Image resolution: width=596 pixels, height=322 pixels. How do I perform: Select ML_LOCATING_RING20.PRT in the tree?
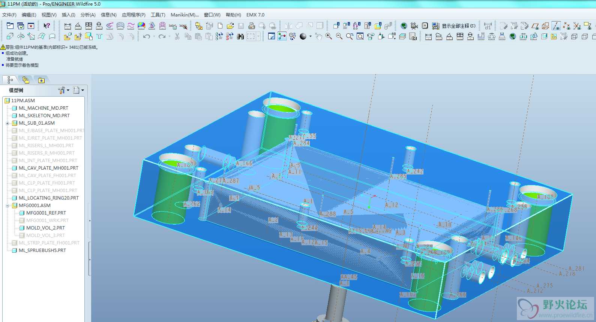point(49,198)
